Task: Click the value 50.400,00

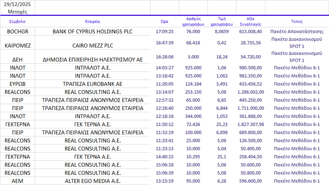Action: 250,149
